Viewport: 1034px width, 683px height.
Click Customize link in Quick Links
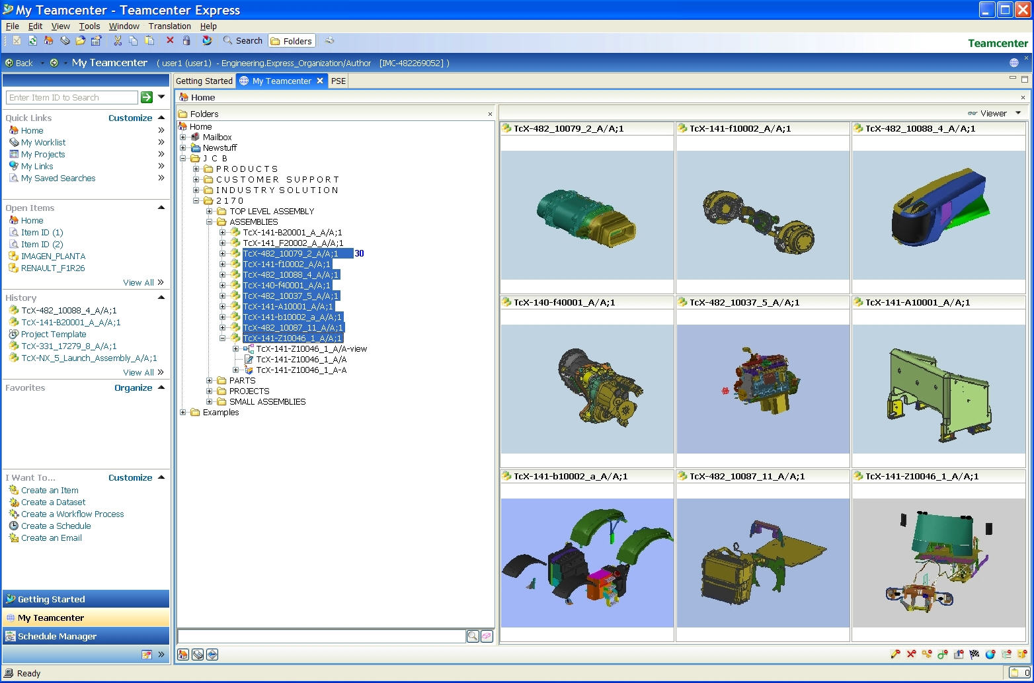click(130, 118)
